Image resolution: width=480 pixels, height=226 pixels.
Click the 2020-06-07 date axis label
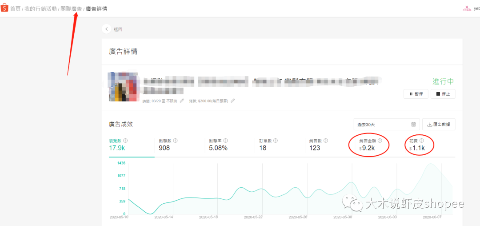432,217
